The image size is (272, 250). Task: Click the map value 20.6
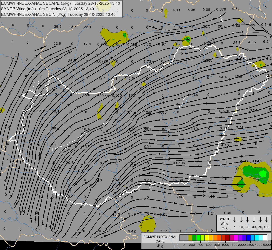(70, 162)
